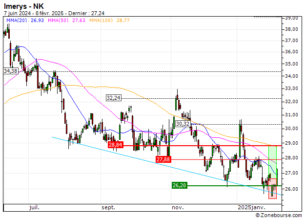Click the 34,00 price axis label

tap(291, 76)
